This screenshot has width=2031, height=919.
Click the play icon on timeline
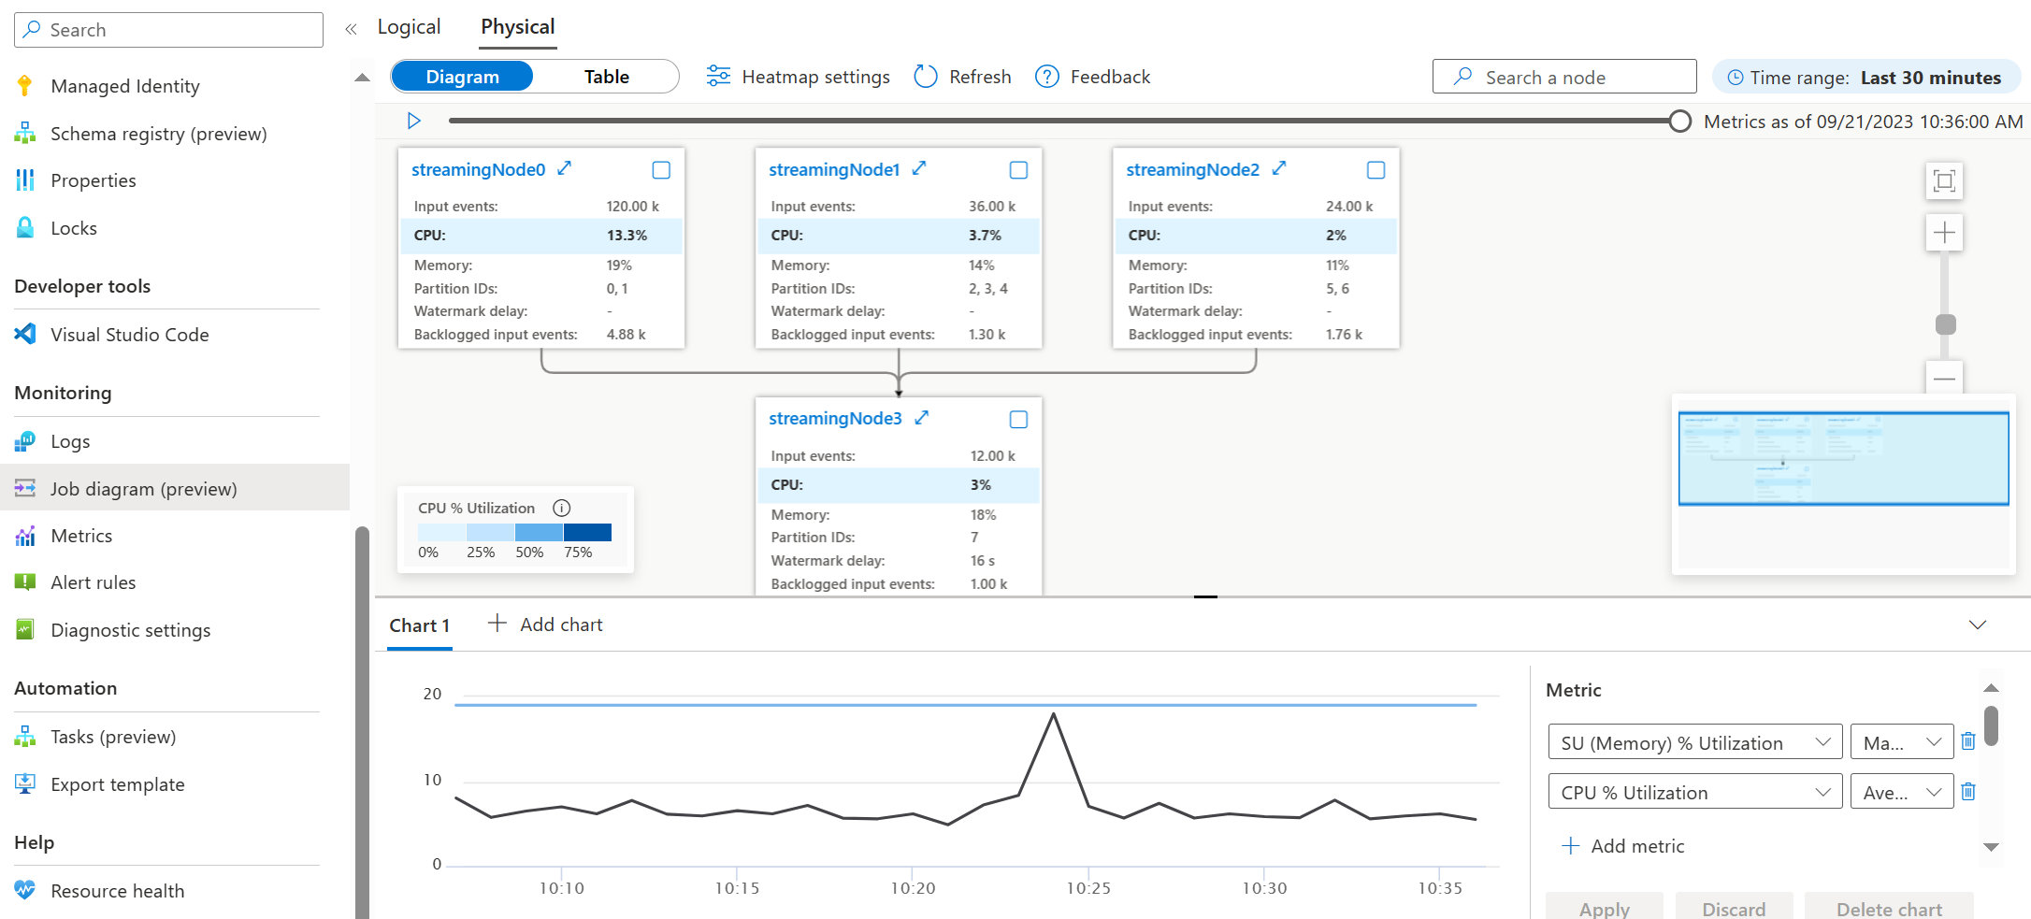(x=413, y=121)
